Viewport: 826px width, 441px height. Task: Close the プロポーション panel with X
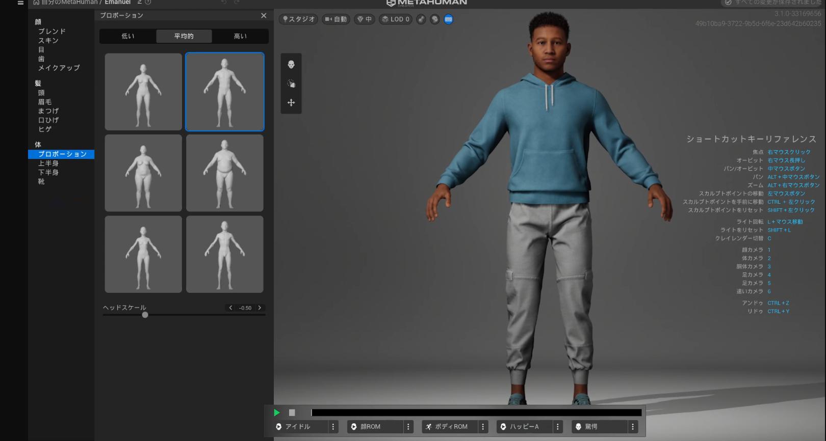click(264, 15)
